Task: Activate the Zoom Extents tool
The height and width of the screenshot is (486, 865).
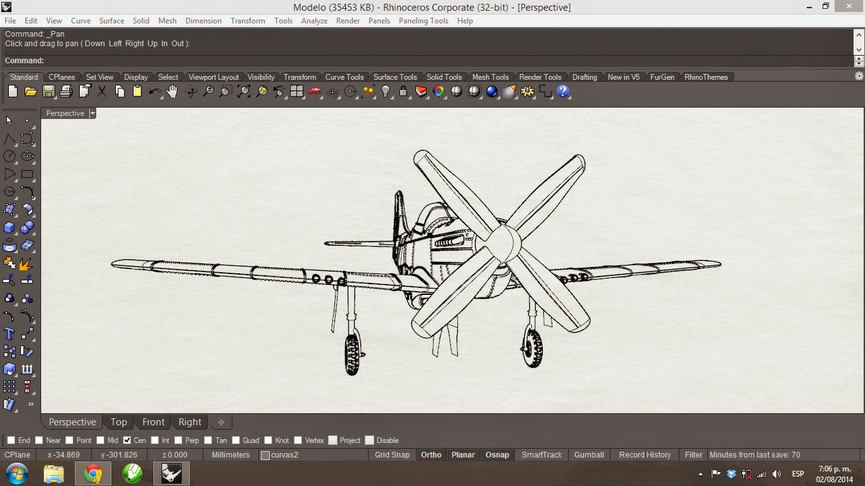Action: pos(244,92)
